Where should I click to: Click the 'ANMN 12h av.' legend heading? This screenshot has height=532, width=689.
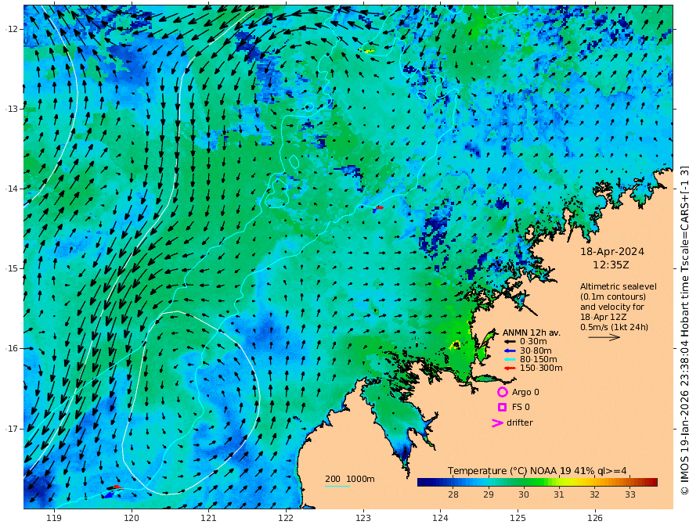tap(532, 332)
